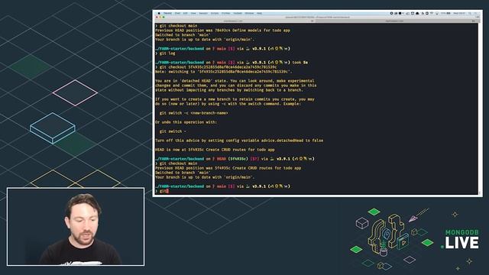Click the 'If you want to create a new branch' line
The image size is (489, 275).
[235, 99]
